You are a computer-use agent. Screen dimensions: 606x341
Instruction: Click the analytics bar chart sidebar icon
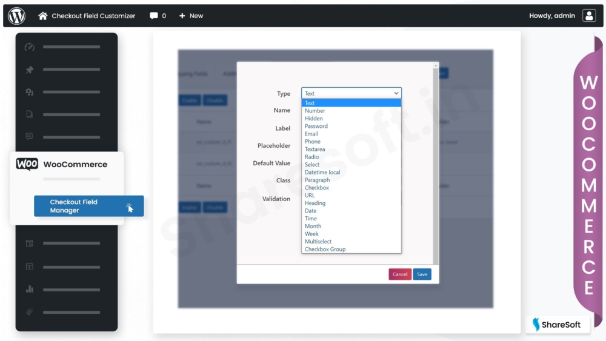point(29,290)
